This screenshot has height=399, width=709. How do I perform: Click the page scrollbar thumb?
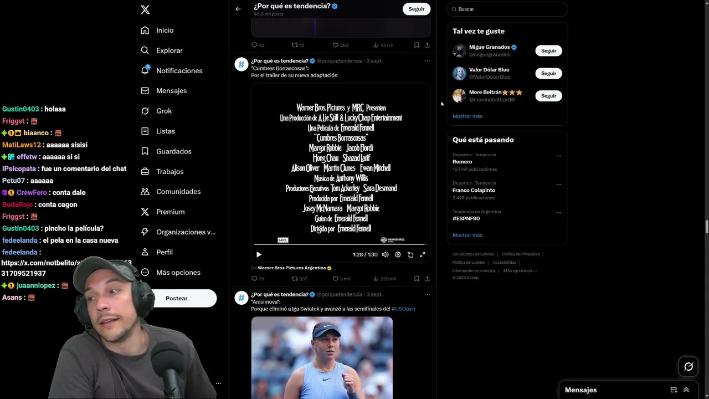(x=706, y=227)
